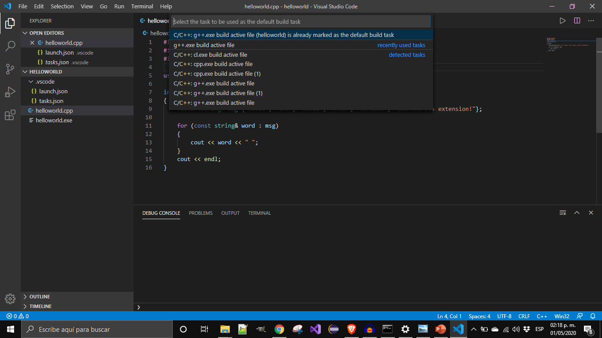Toggle maximize the bottom panel
602x338 pixels.
click(x=577, y=213)
